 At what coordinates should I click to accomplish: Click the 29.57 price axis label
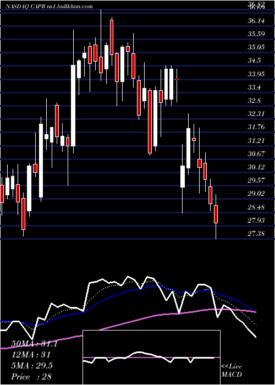click(256, 180)
